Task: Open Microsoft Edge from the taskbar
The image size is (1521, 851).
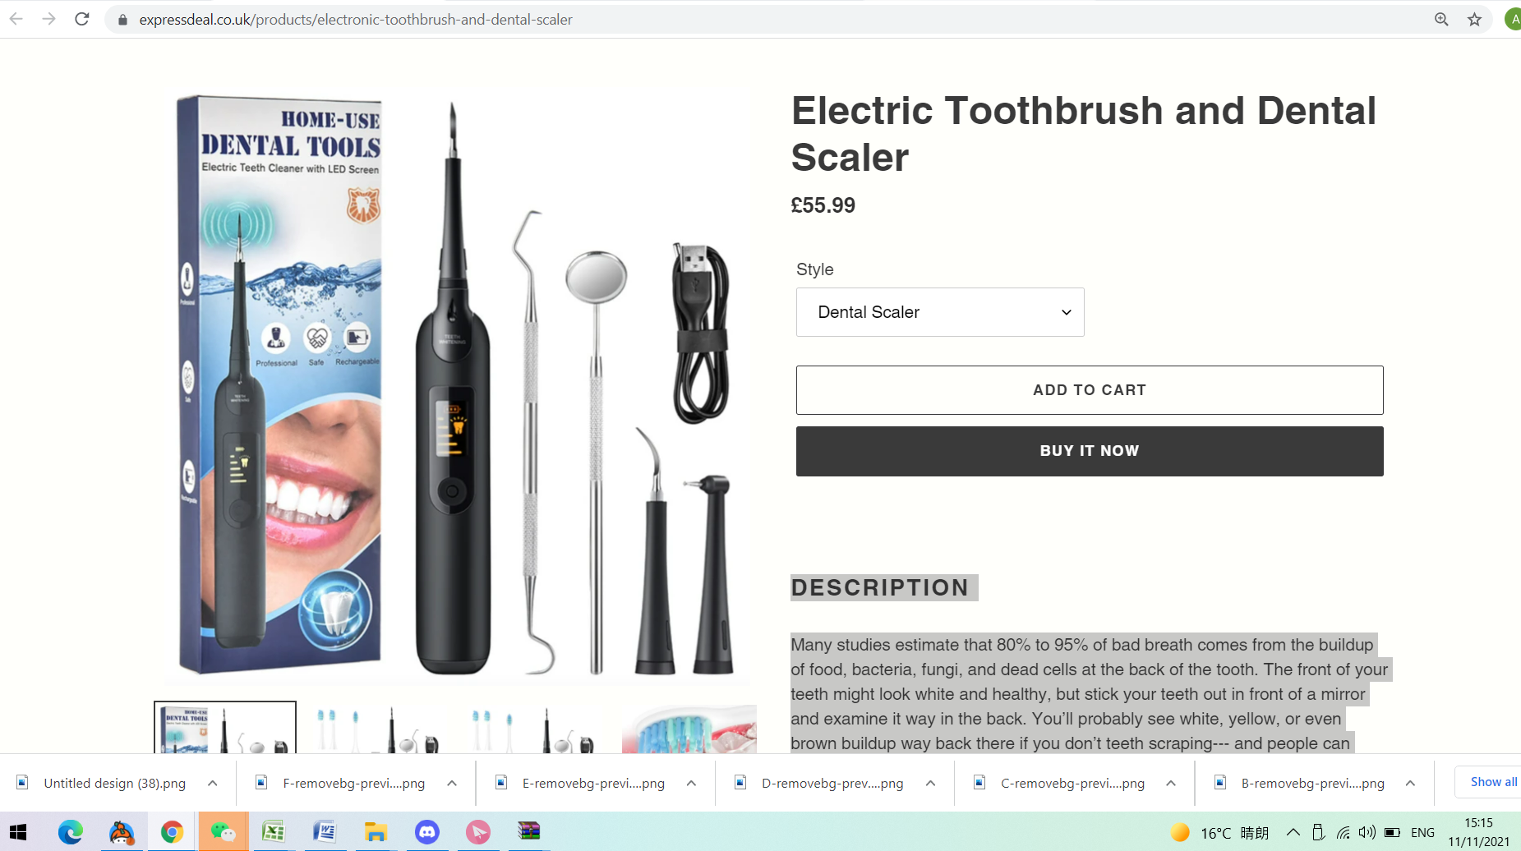Action: pos(71,832)
